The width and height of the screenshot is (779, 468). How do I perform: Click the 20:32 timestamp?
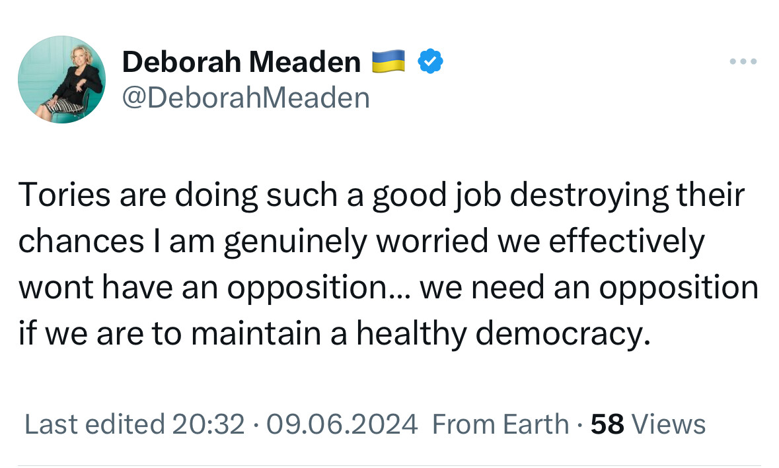pyautogui.click(x=208, y=424)
